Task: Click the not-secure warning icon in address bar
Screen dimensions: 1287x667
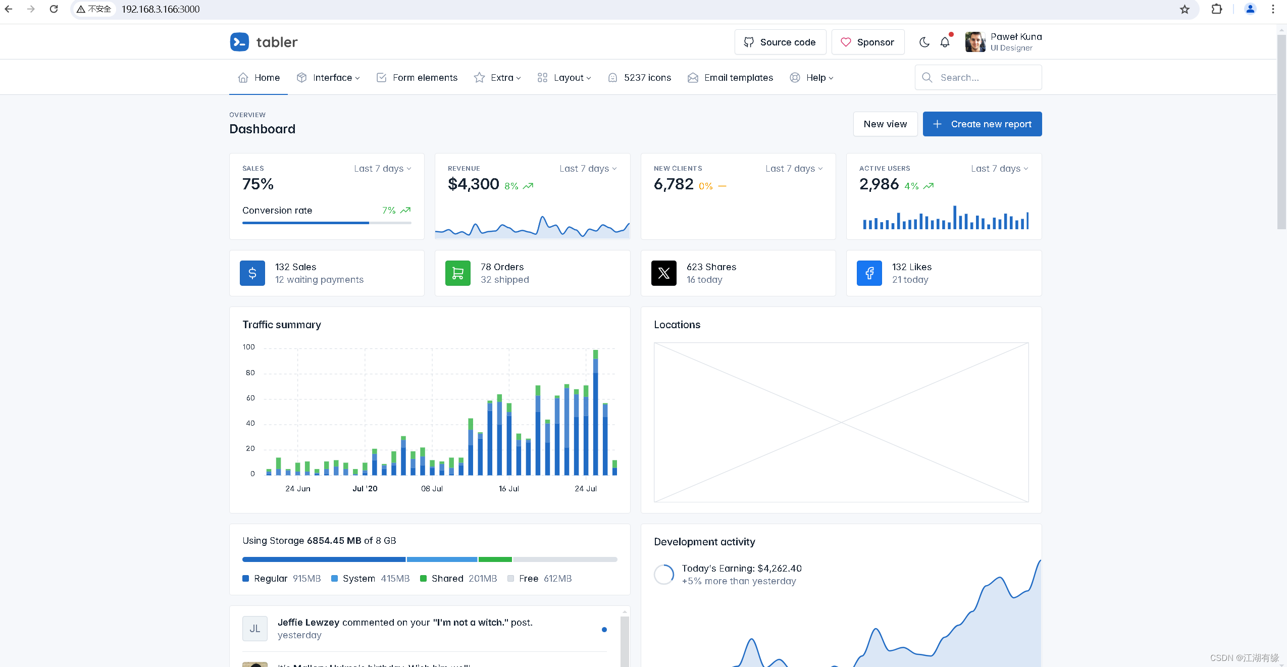Action: tap(81, 9)
